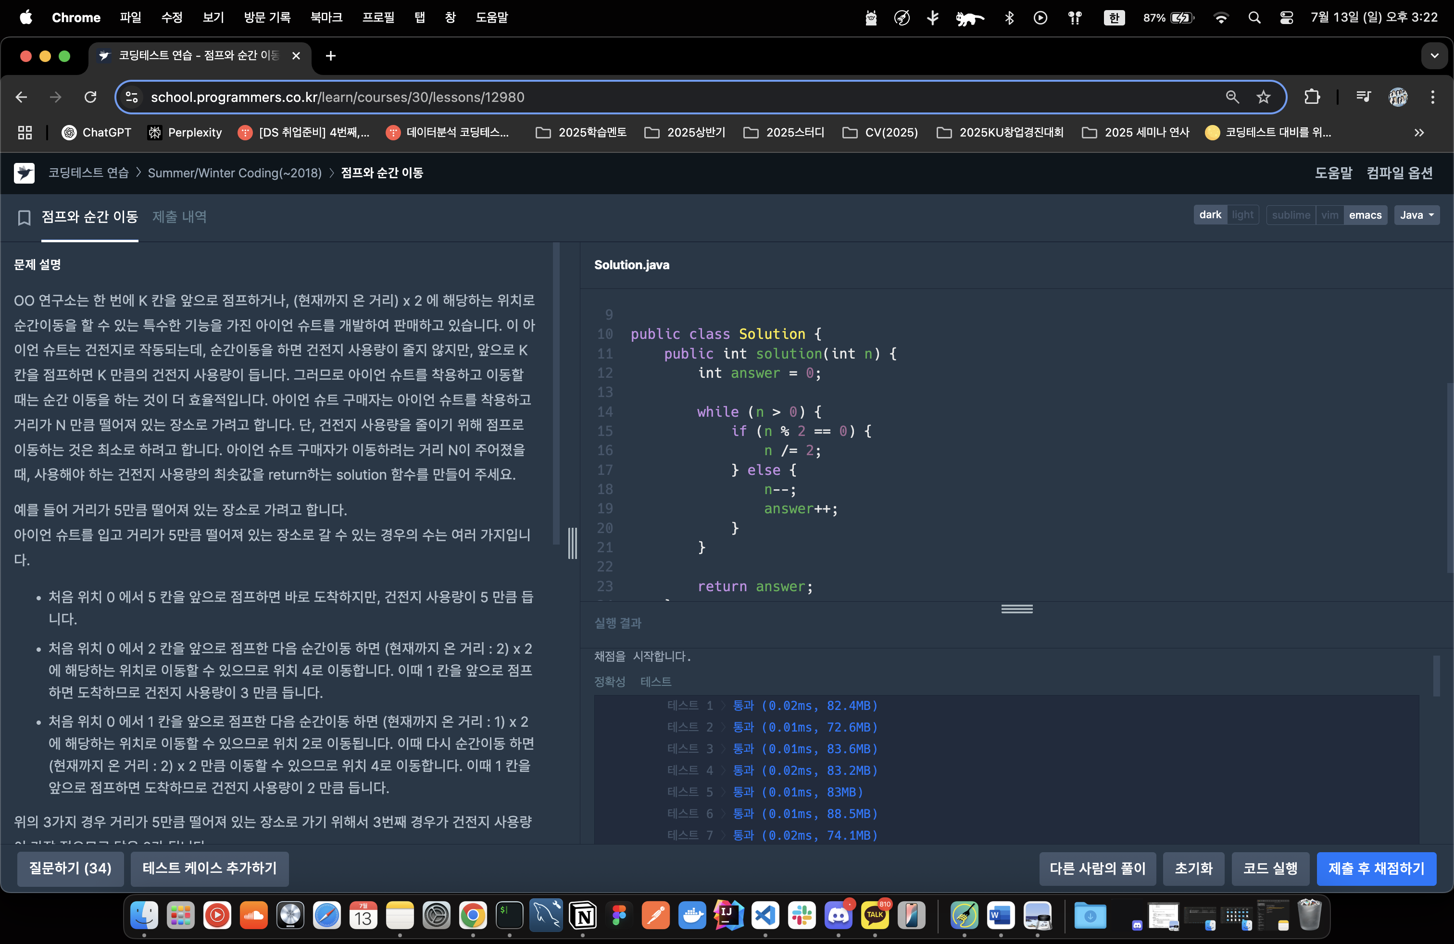Viewport: 1454px width, 944px height.
Task: Open the Java language dropdown
Action: pyautogui.click(x=1416, y=215)
